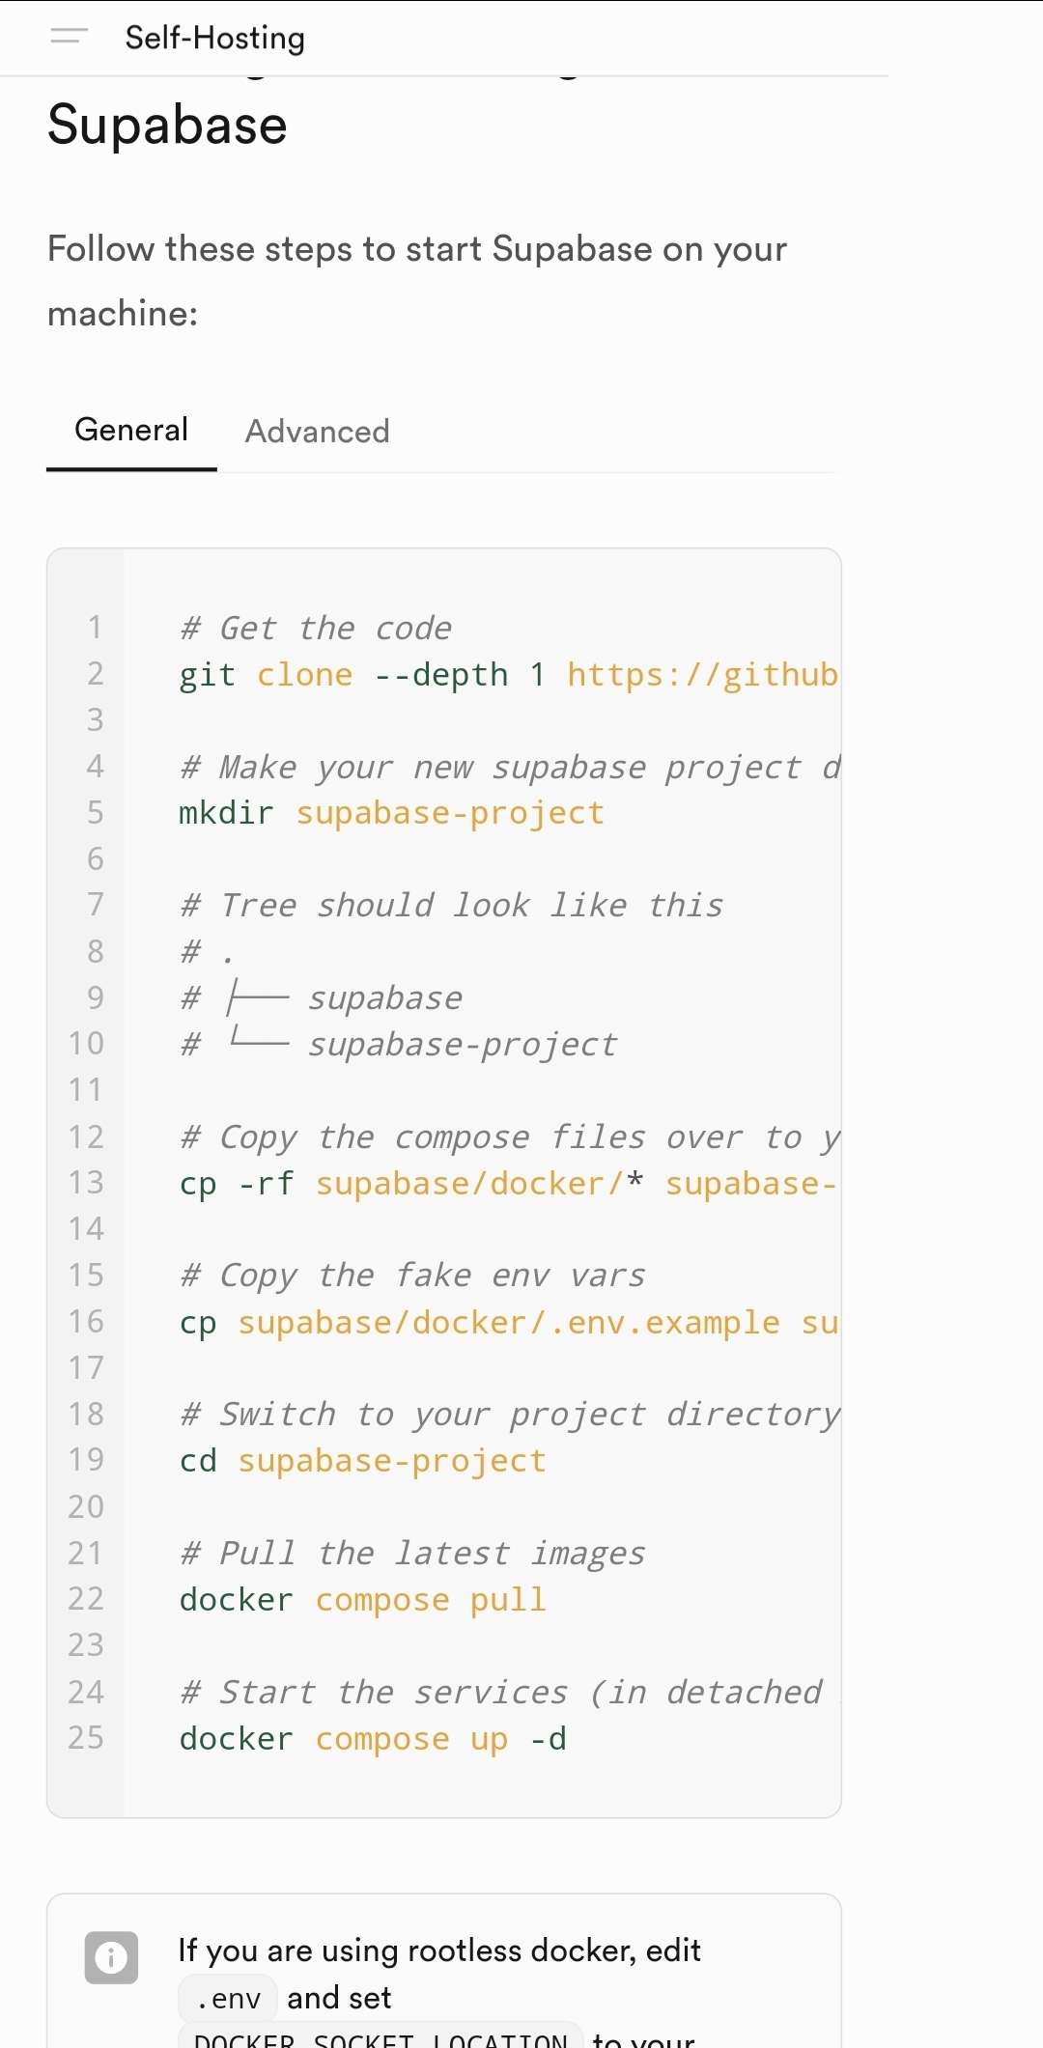Select the General tab
Viewport: 1043px width, 2048px height.
coord(131,430)
